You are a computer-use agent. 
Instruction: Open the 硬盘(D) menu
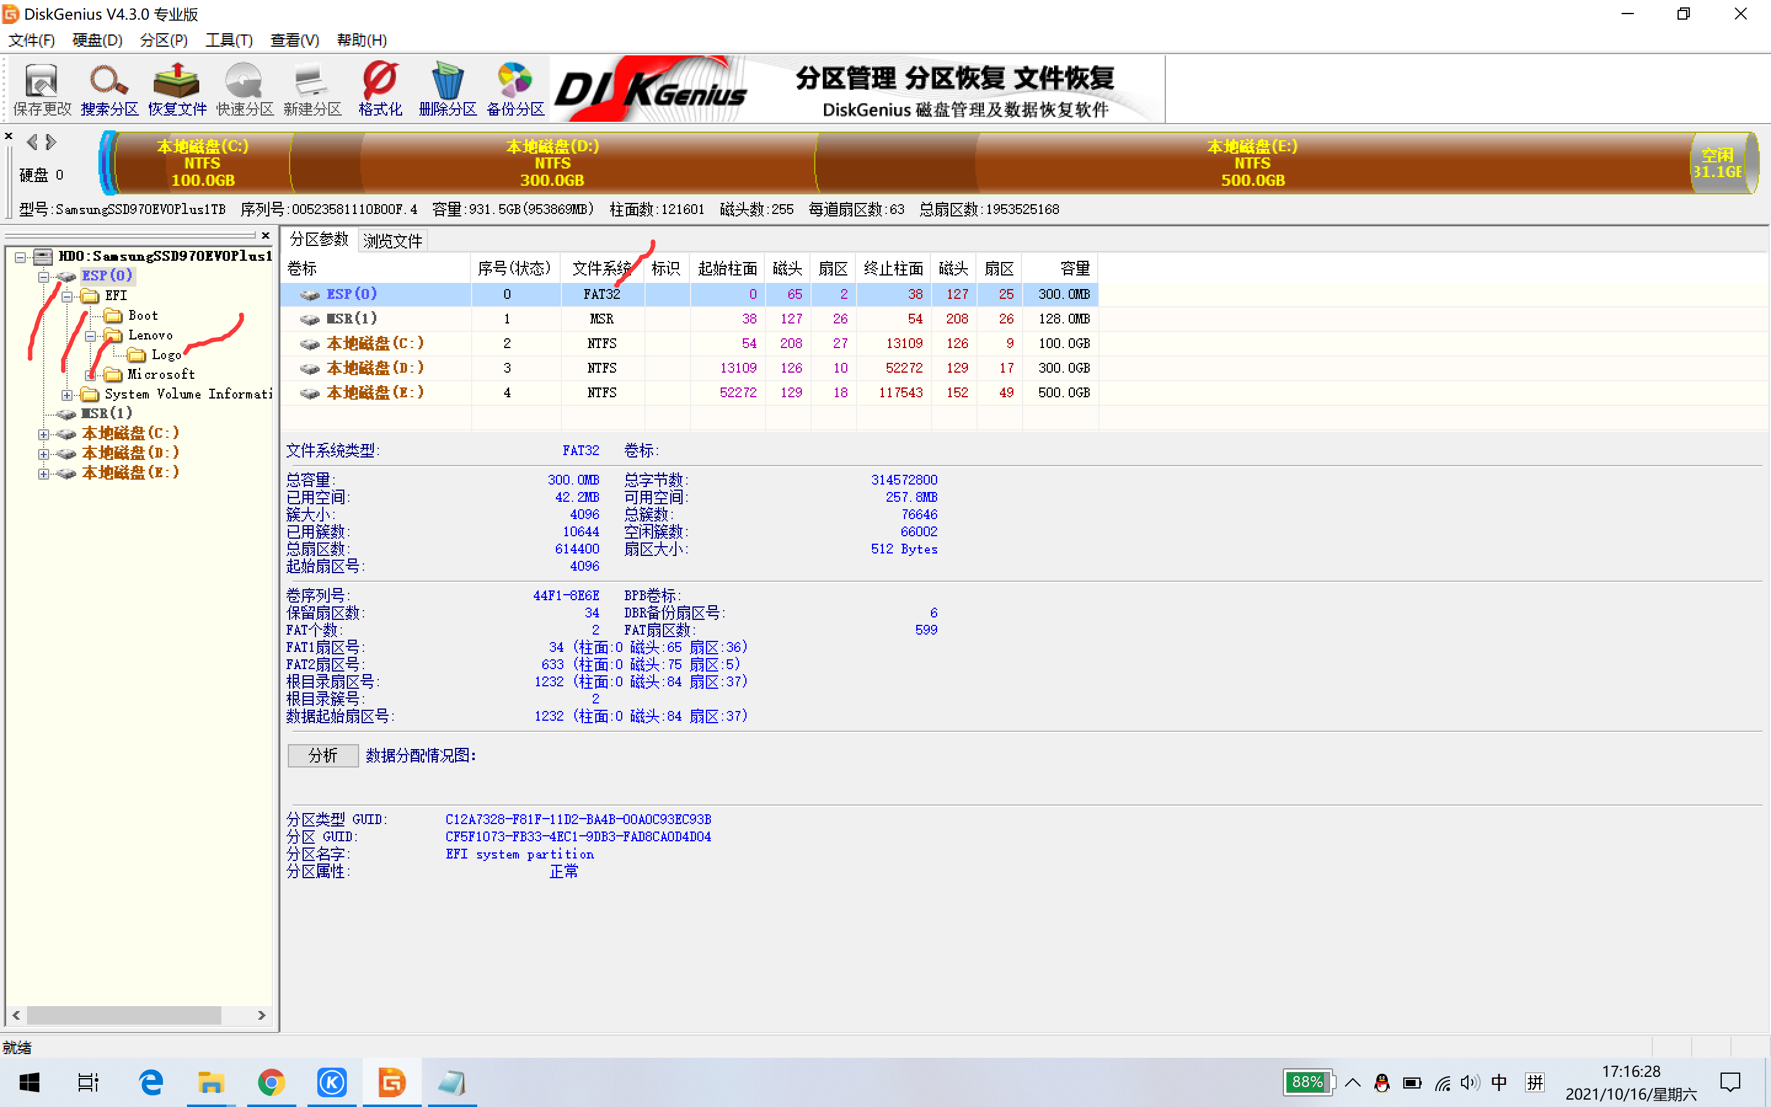(x=97, y=40)
